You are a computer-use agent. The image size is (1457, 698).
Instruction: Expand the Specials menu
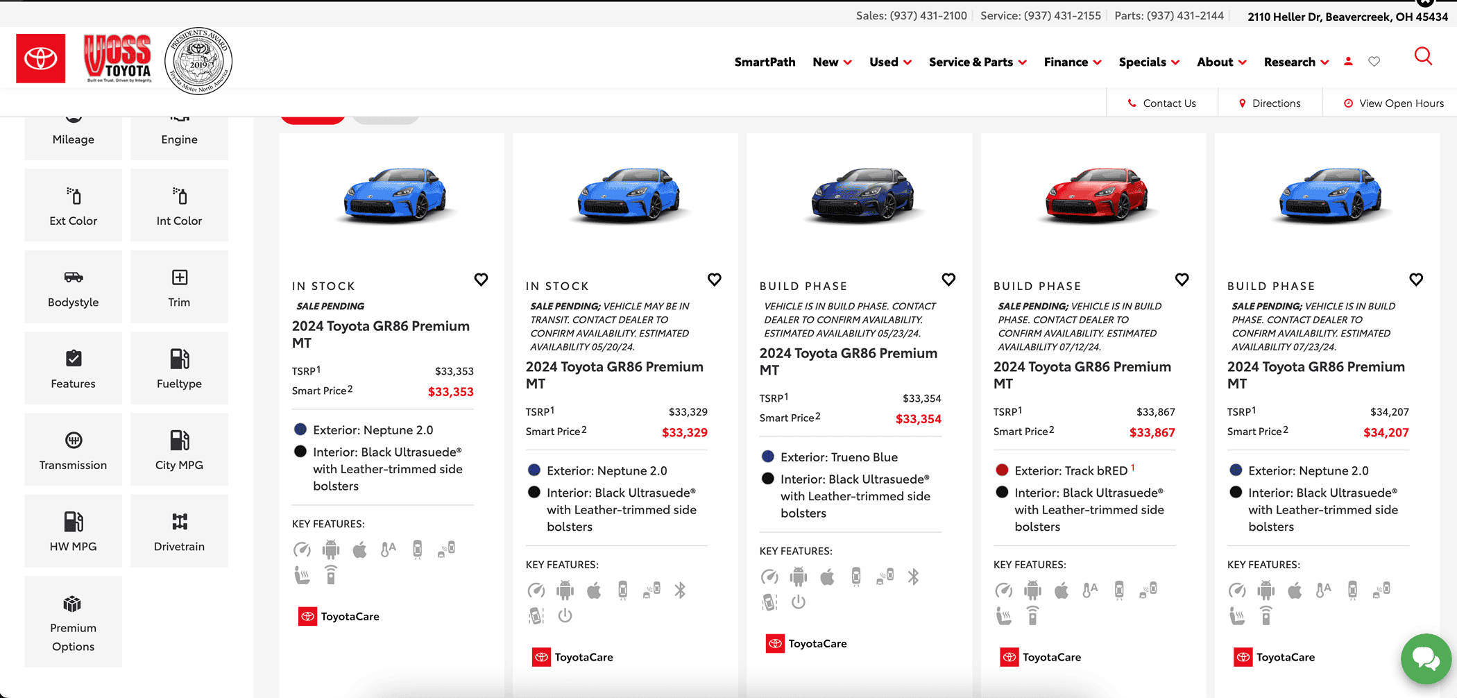pyautogui.click(x=1149, y=62)
